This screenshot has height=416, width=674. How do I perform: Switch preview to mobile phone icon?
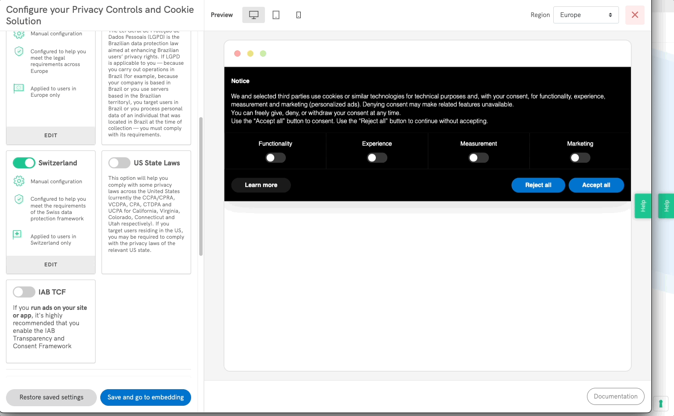click(x=299, y=15)
